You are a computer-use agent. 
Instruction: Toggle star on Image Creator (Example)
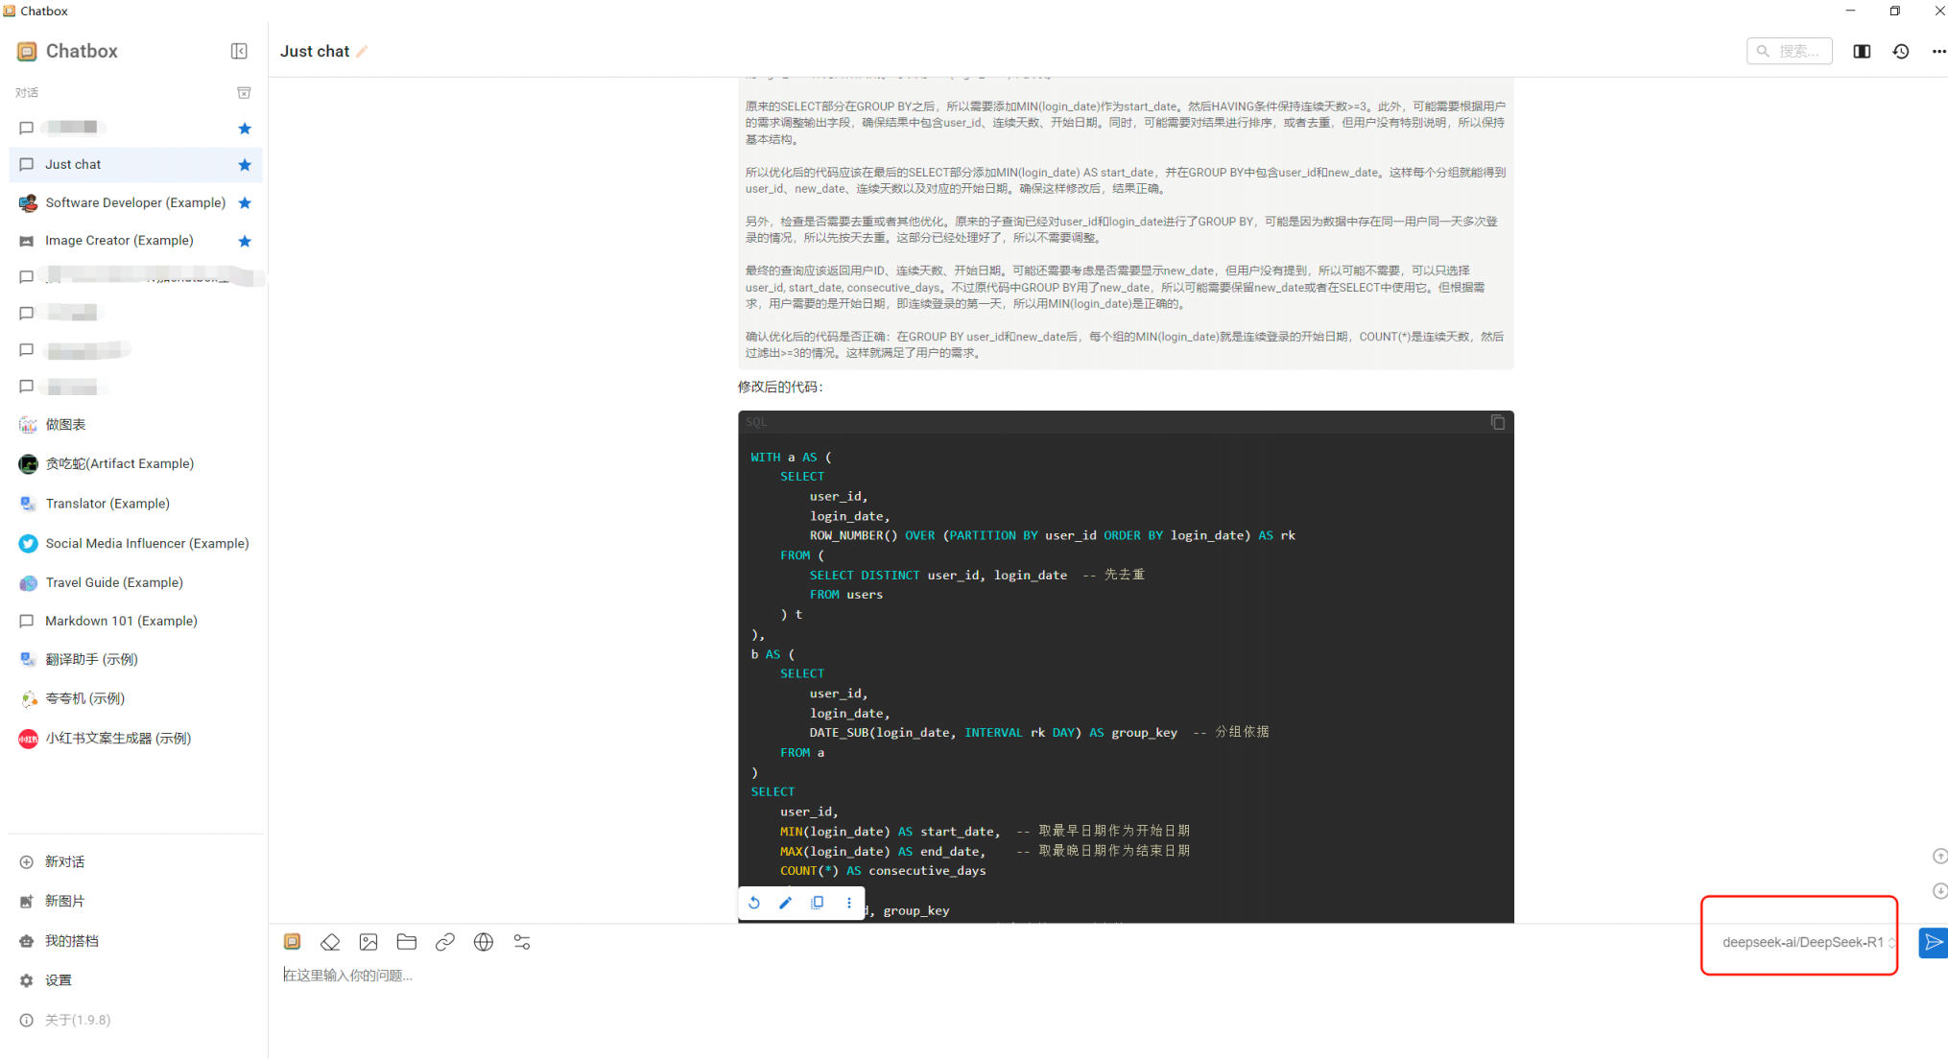[245, 241]
